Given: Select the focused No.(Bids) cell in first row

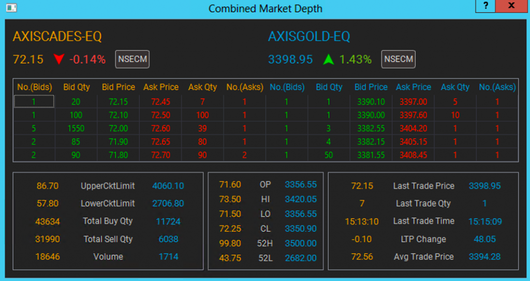Looking at the screenshot, I should tap(34, 102).
